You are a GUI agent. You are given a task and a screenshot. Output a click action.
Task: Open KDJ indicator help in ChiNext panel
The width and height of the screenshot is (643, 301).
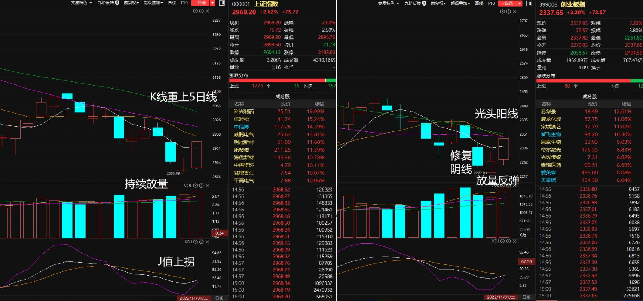pos(508,241)
